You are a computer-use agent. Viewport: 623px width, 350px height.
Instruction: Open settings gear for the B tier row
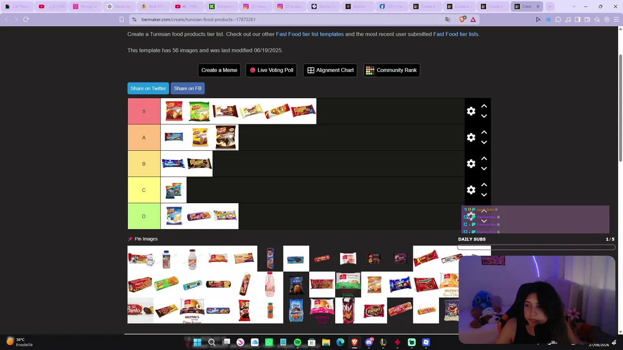471,164
